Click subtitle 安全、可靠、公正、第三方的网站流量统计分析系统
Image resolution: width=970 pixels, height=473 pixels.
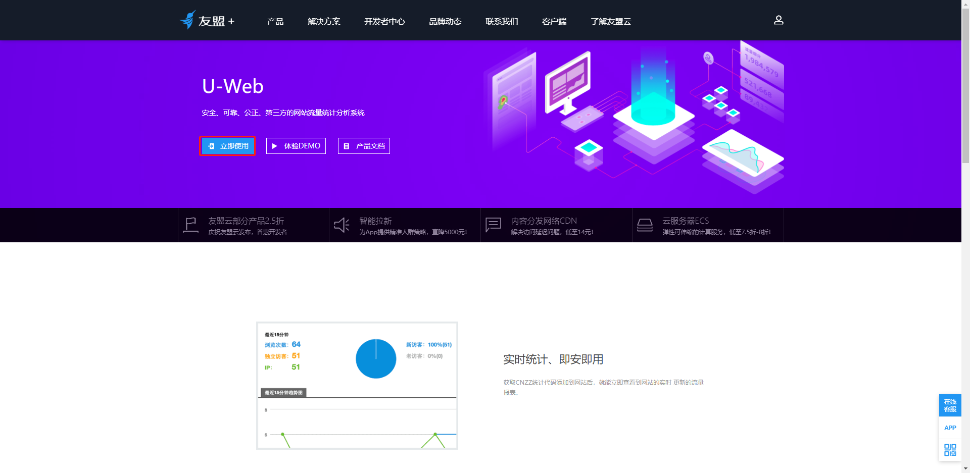point(283,113)
